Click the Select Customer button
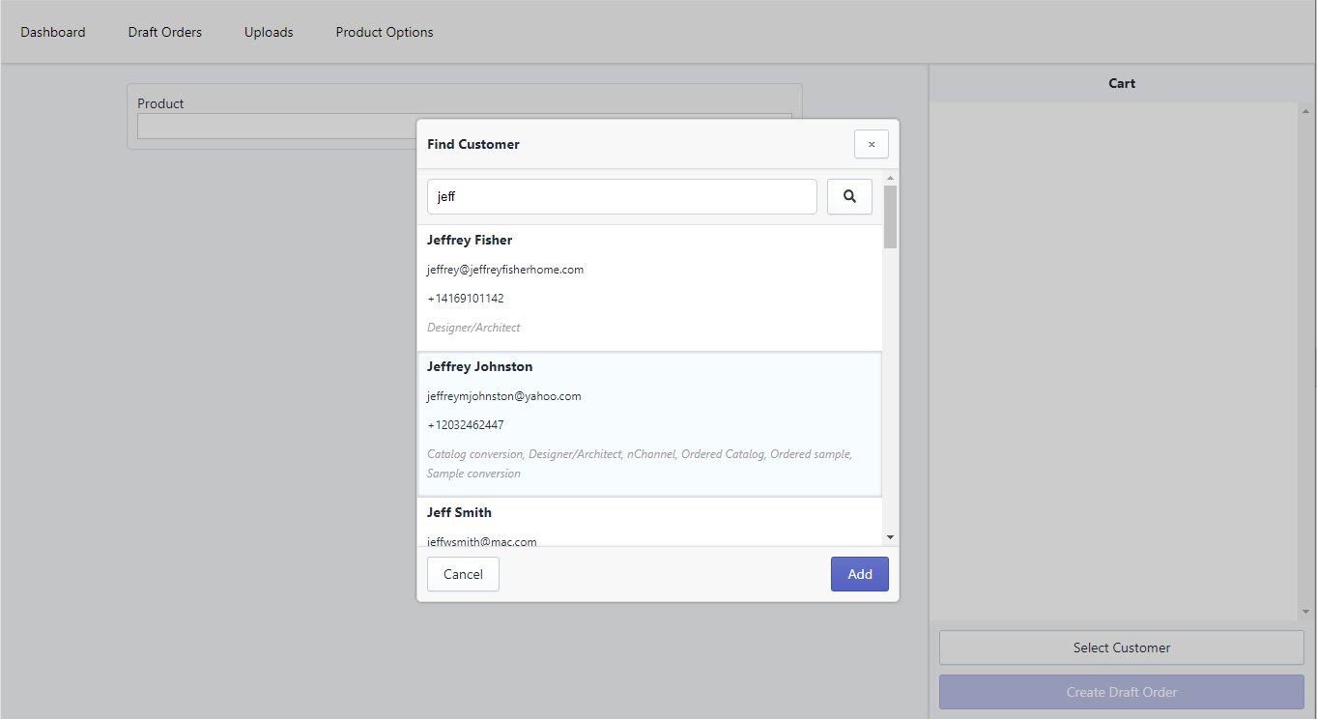The width and height of the screenshot is (1317, 719). 1121,647
